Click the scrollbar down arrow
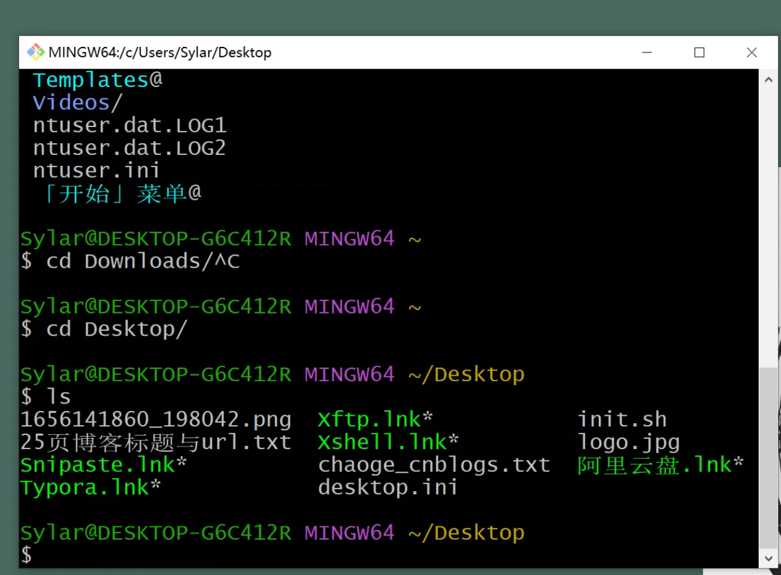The width and height of the screenshot is (781, 575). pos(769,558)
